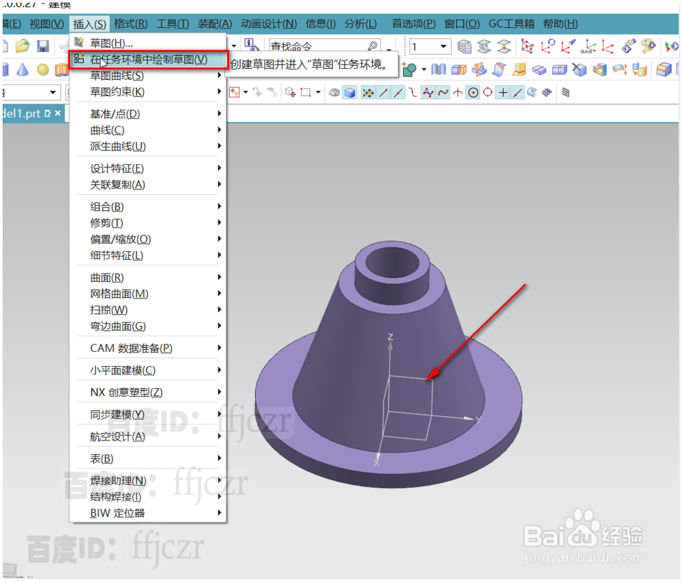682x581 pixels.
Task: Click the red selection filter icon
Action: (x=235, y=92)
